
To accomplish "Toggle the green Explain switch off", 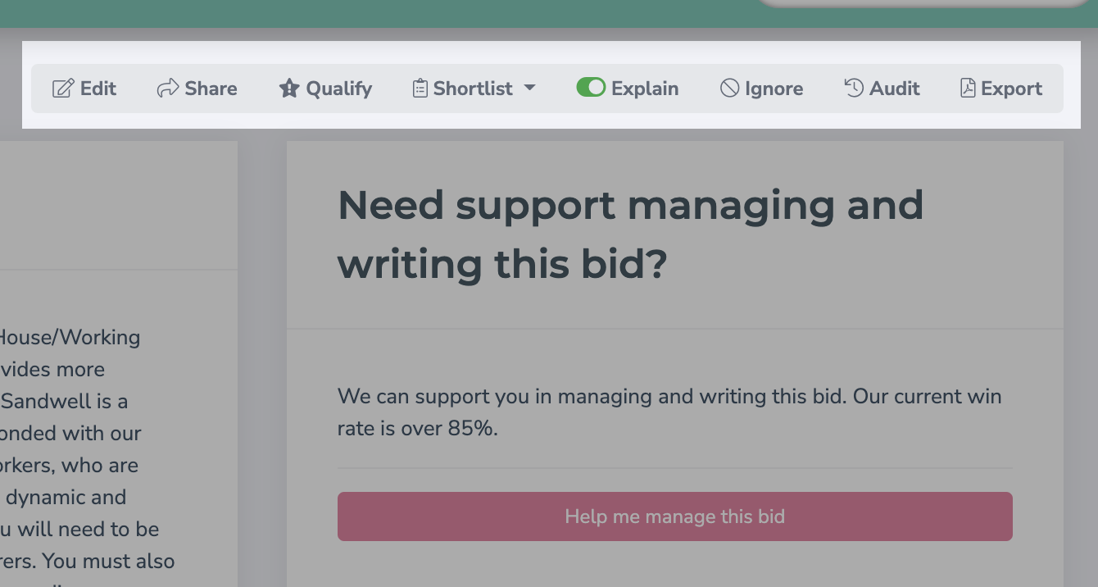I will (591, 88).
